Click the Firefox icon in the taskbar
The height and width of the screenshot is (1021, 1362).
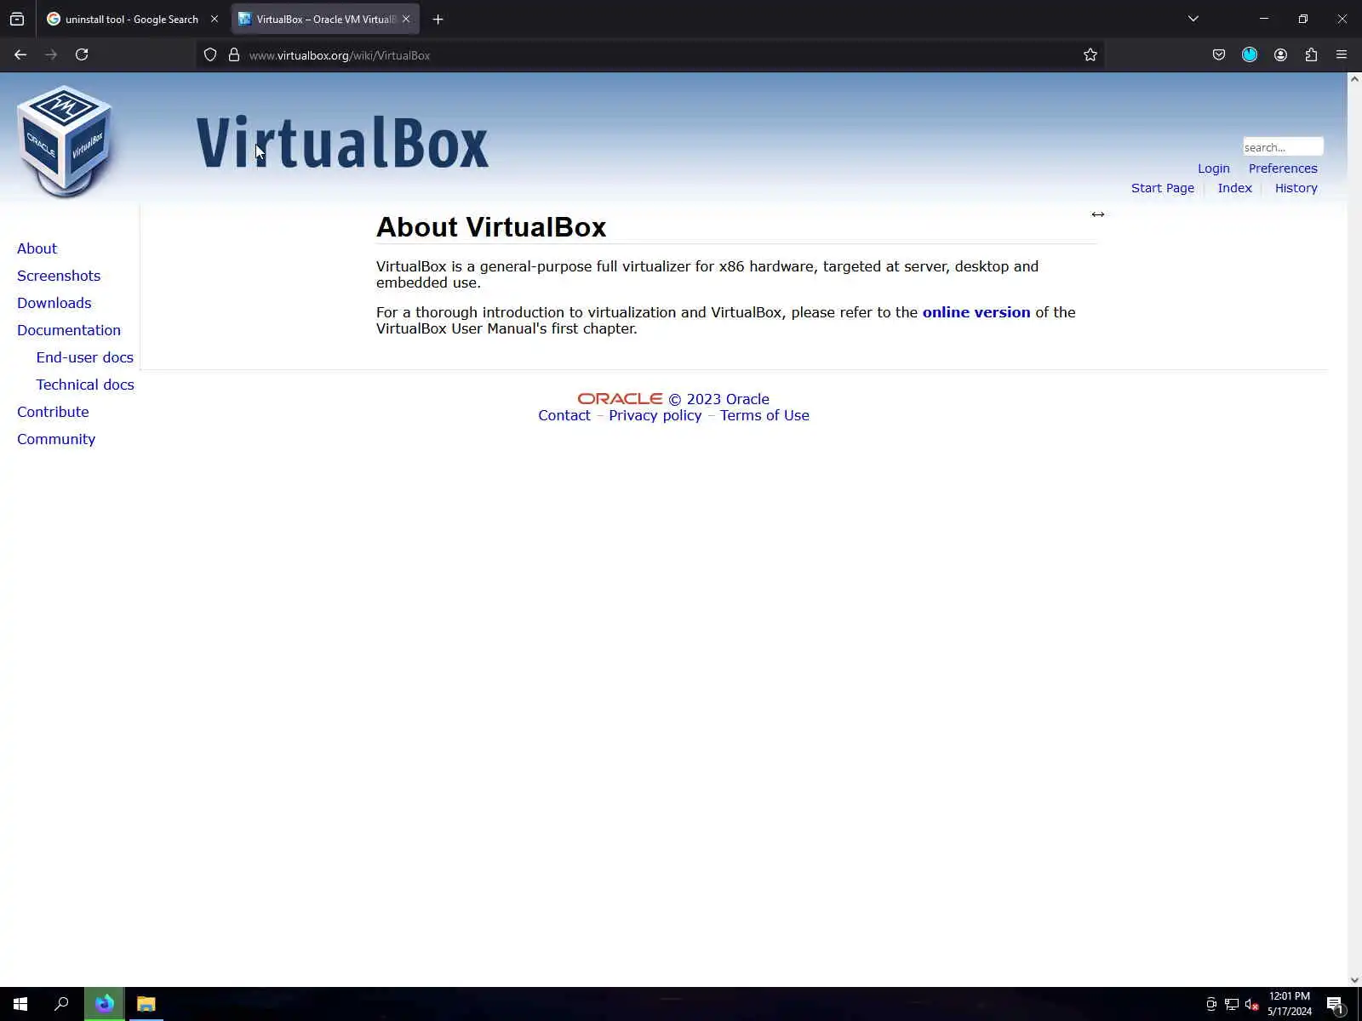click(104, 1004)
